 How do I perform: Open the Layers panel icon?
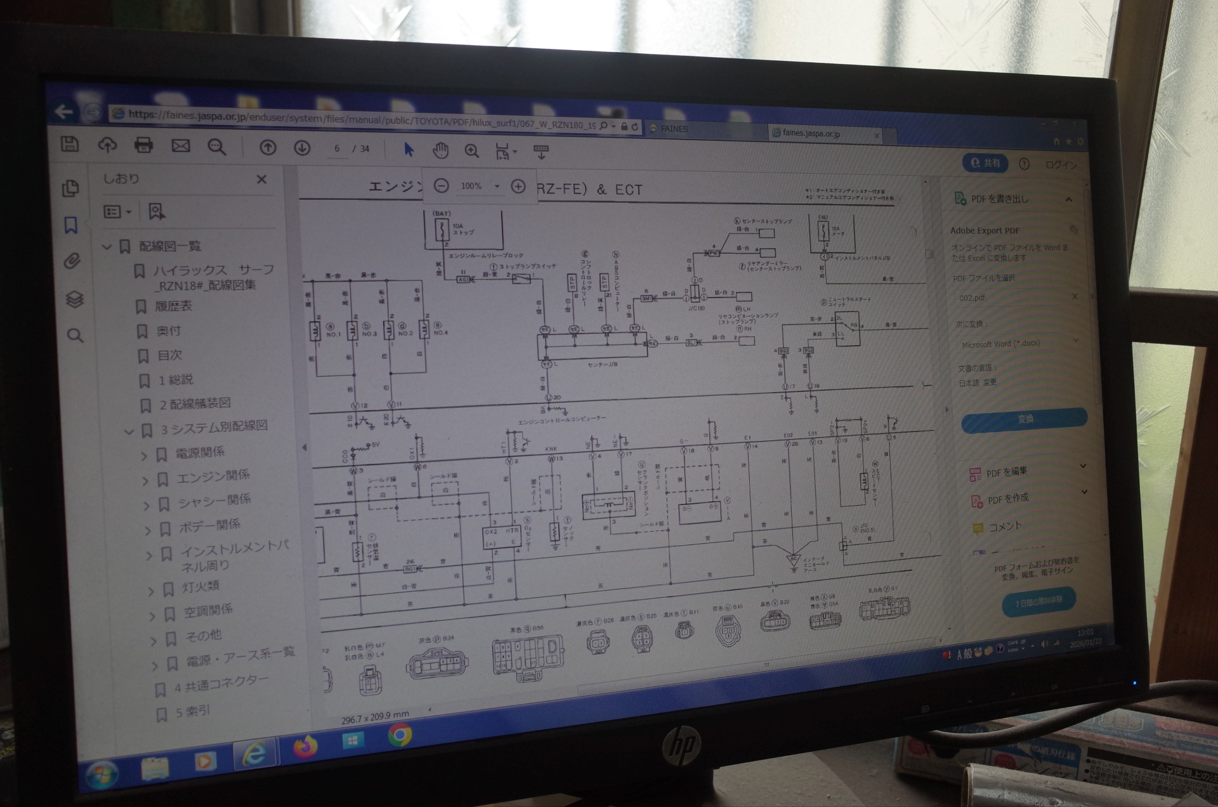74,299
